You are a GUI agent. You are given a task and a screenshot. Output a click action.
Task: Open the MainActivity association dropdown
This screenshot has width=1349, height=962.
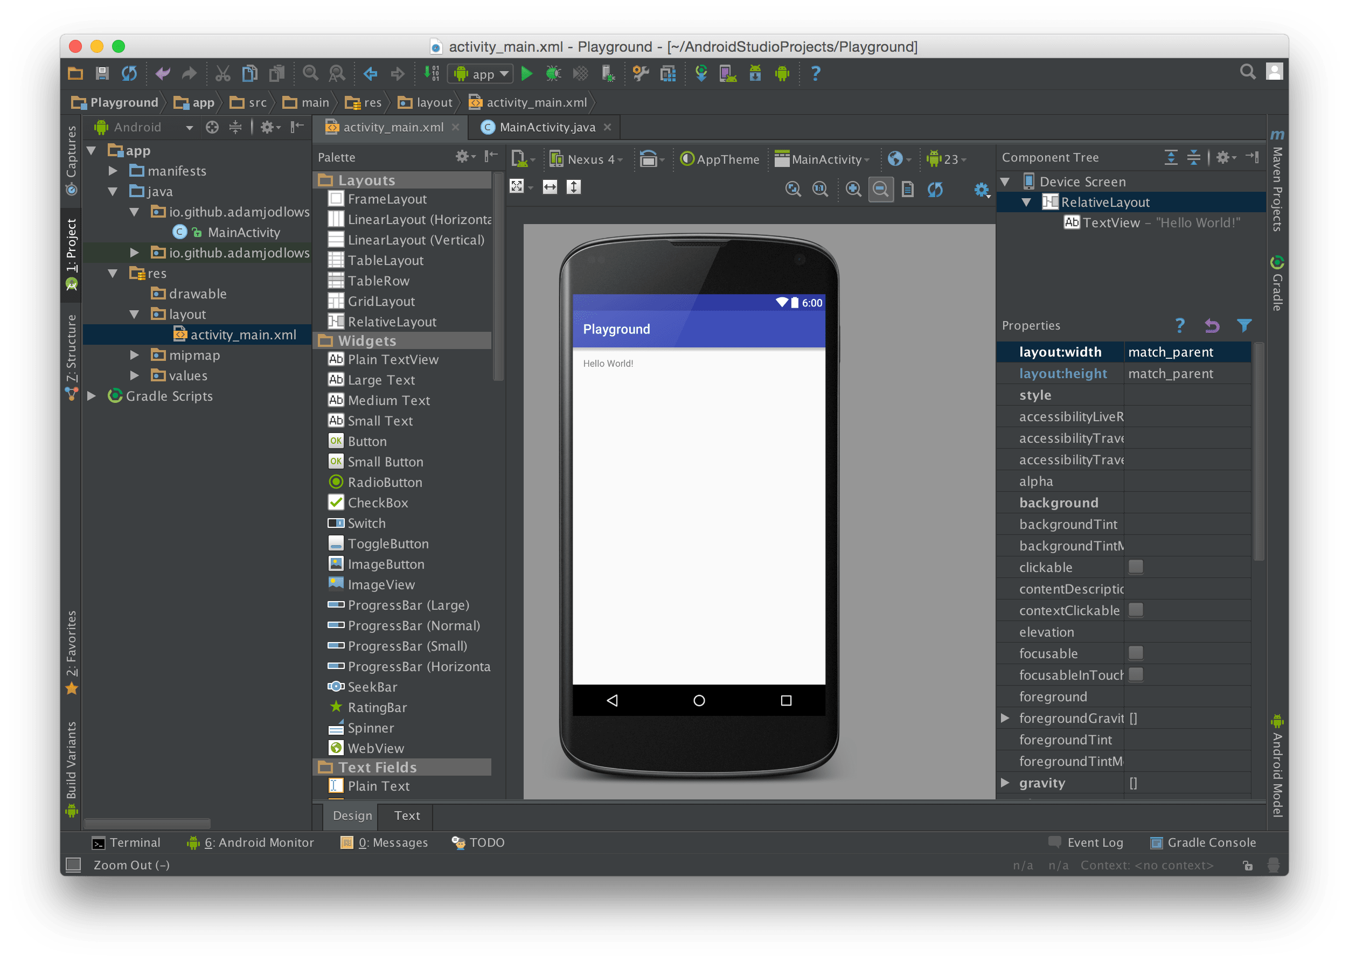822,159
